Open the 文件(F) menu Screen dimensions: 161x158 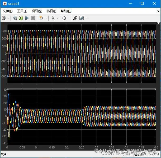click(x=7, y=11)
